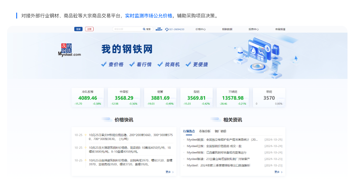Click the 0.00% change value
This screenshot has width=354, height=192.
(x=279, y=104)
